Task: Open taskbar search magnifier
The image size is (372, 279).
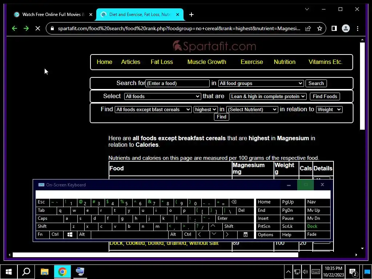Action: pos(26,272)
